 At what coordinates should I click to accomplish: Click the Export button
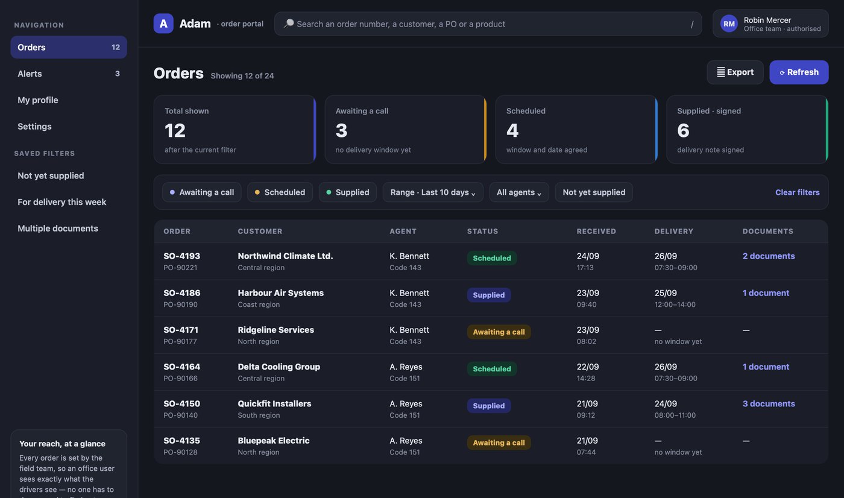(735, 72)
